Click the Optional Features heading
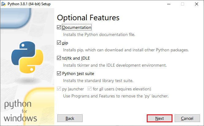This screenshot has width=204, height=126. coord(88,18)
